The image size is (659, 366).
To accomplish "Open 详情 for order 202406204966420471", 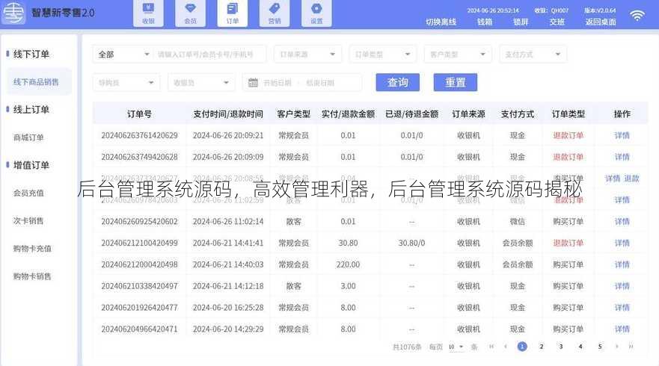I will (x=622, y=329).
